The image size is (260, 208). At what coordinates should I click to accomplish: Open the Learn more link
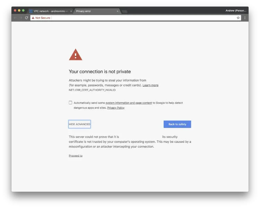click(x=150, y=85)
